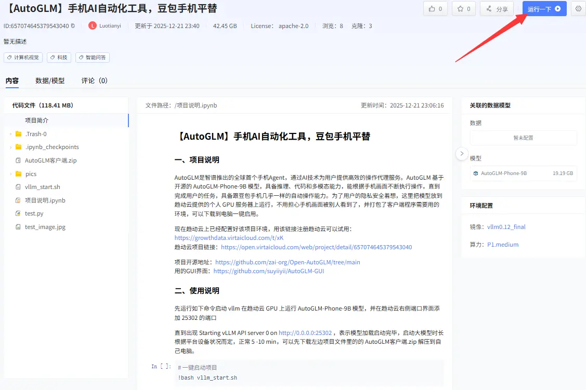The width and height of the screenshot is (586, 390).
Task: Expand the .ipynb_checkpoints folder chevron
Action: 11,147
